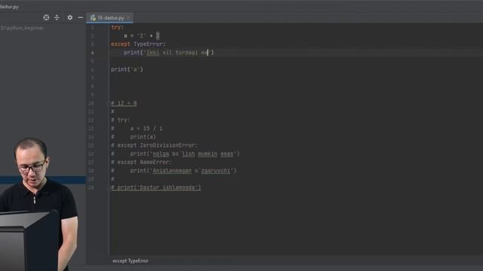Collapse the folded comment block at line 10
The width and height of the screenshot is (483, 271).
coord(109,103)
